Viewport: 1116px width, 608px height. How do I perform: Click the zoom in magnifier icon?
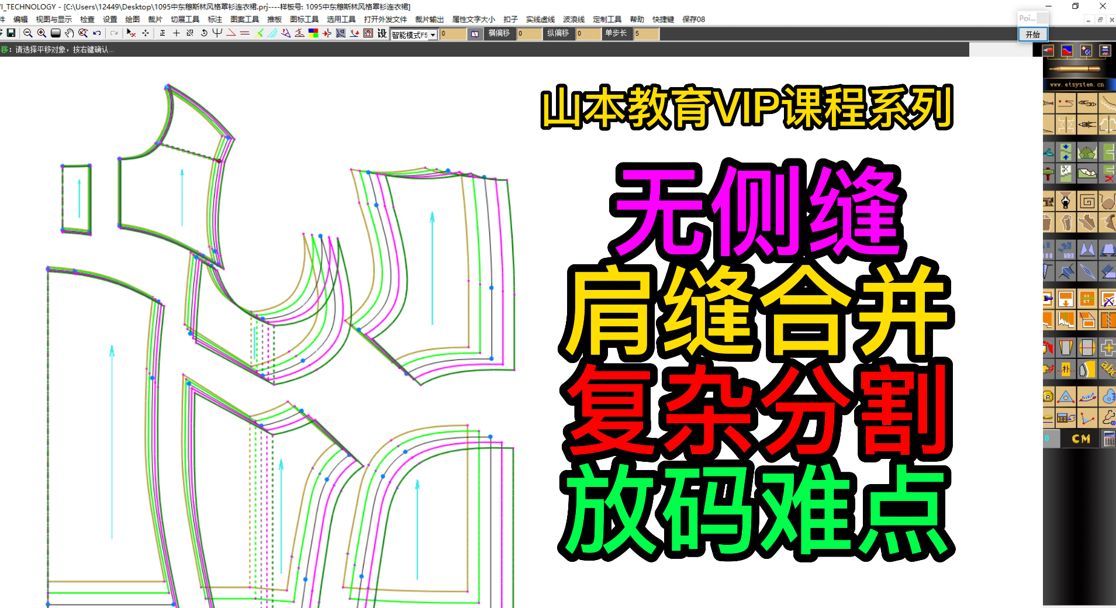(x=42, y=33)
